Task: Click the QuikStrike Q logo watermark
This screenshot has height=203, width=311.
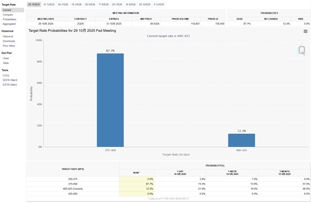Action: (301, 50)
